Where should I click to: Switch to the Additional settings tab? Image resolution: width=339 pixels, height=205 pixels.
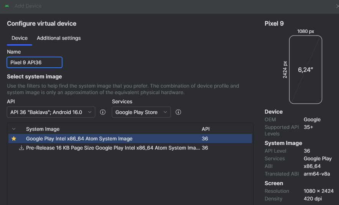59,38
